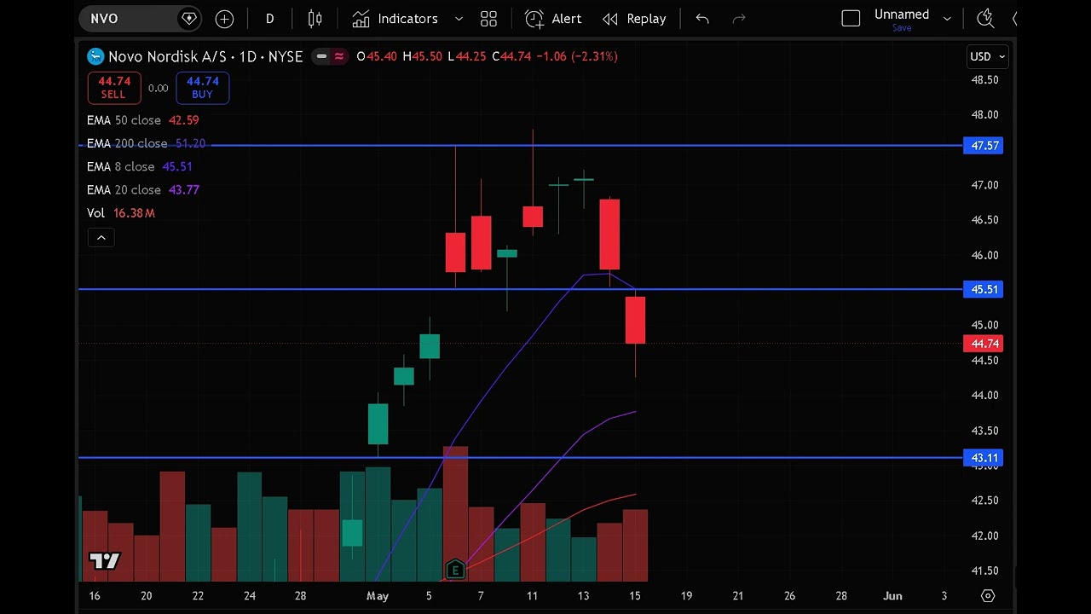Select the 45.51 horizontal line price label
Image resolution: width=1091 pixels, height=614 pixels.
coord(984,290)
